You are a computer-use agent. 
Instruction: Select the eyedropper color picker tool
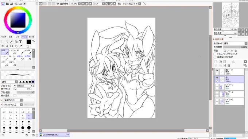point(20,46)
